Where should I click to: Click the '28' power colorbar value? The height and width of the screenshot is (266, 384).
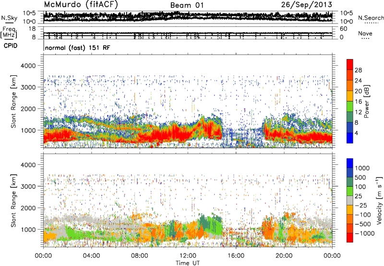pyautogui.click(x=358, y=70)
